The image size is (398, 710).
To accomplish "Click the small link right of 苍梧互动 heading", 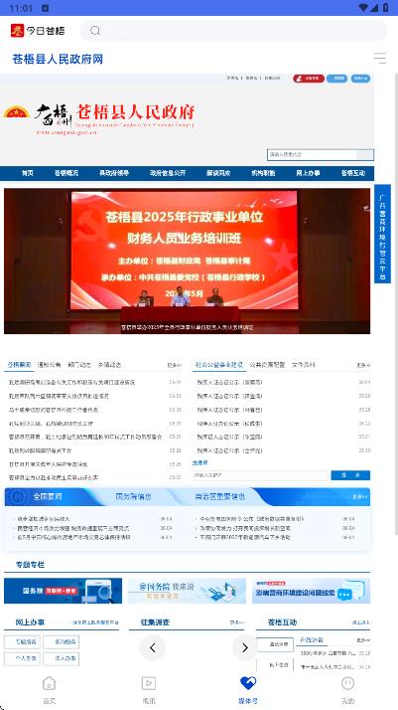I will tap(361, 622).
